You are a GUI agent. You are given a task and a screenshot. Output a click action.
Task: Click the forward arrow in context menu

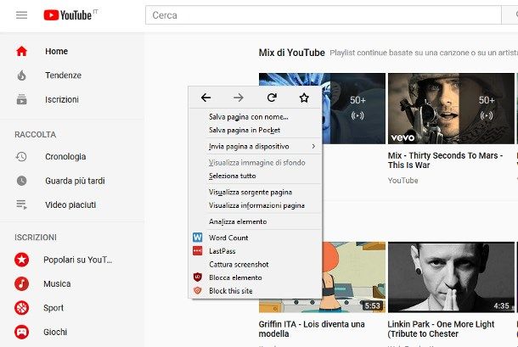[238, 98]
